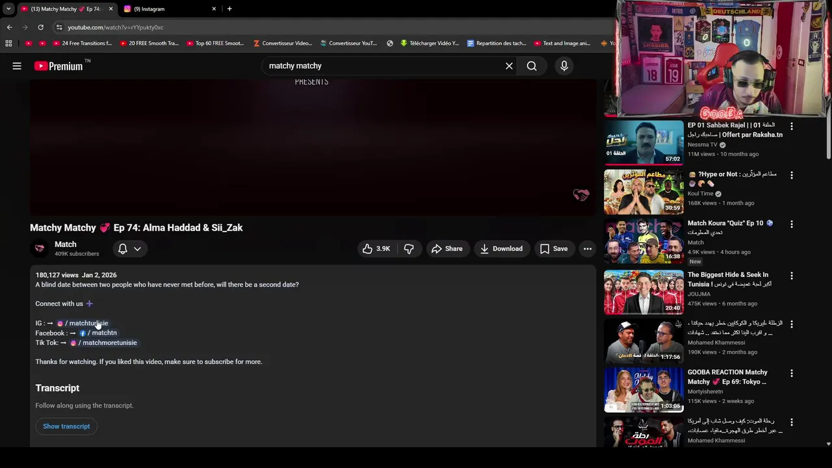
Task: Open the Facebook link matchtn
Action: point(98,333)
